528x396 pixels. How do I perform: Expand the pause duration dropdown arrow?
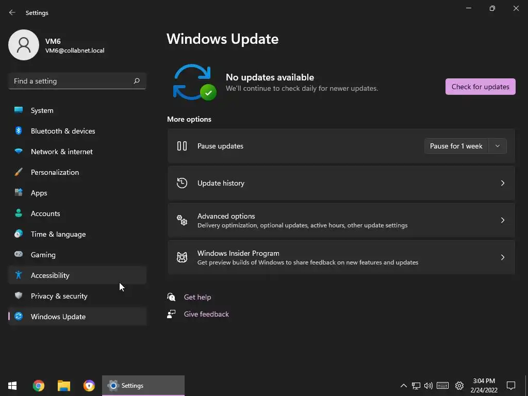click(498, 146)
